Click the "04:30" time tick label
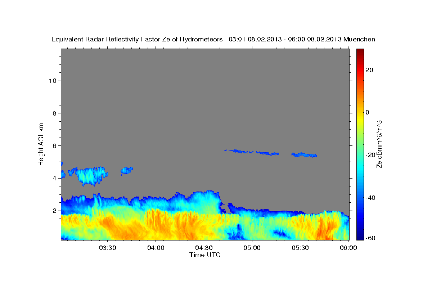The width and height of the screenshot is (432, 288). 204,248
